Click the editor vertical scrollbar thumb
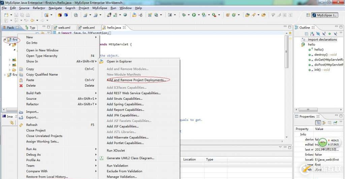This screenshot has width=345, height=179. (286, 51)
